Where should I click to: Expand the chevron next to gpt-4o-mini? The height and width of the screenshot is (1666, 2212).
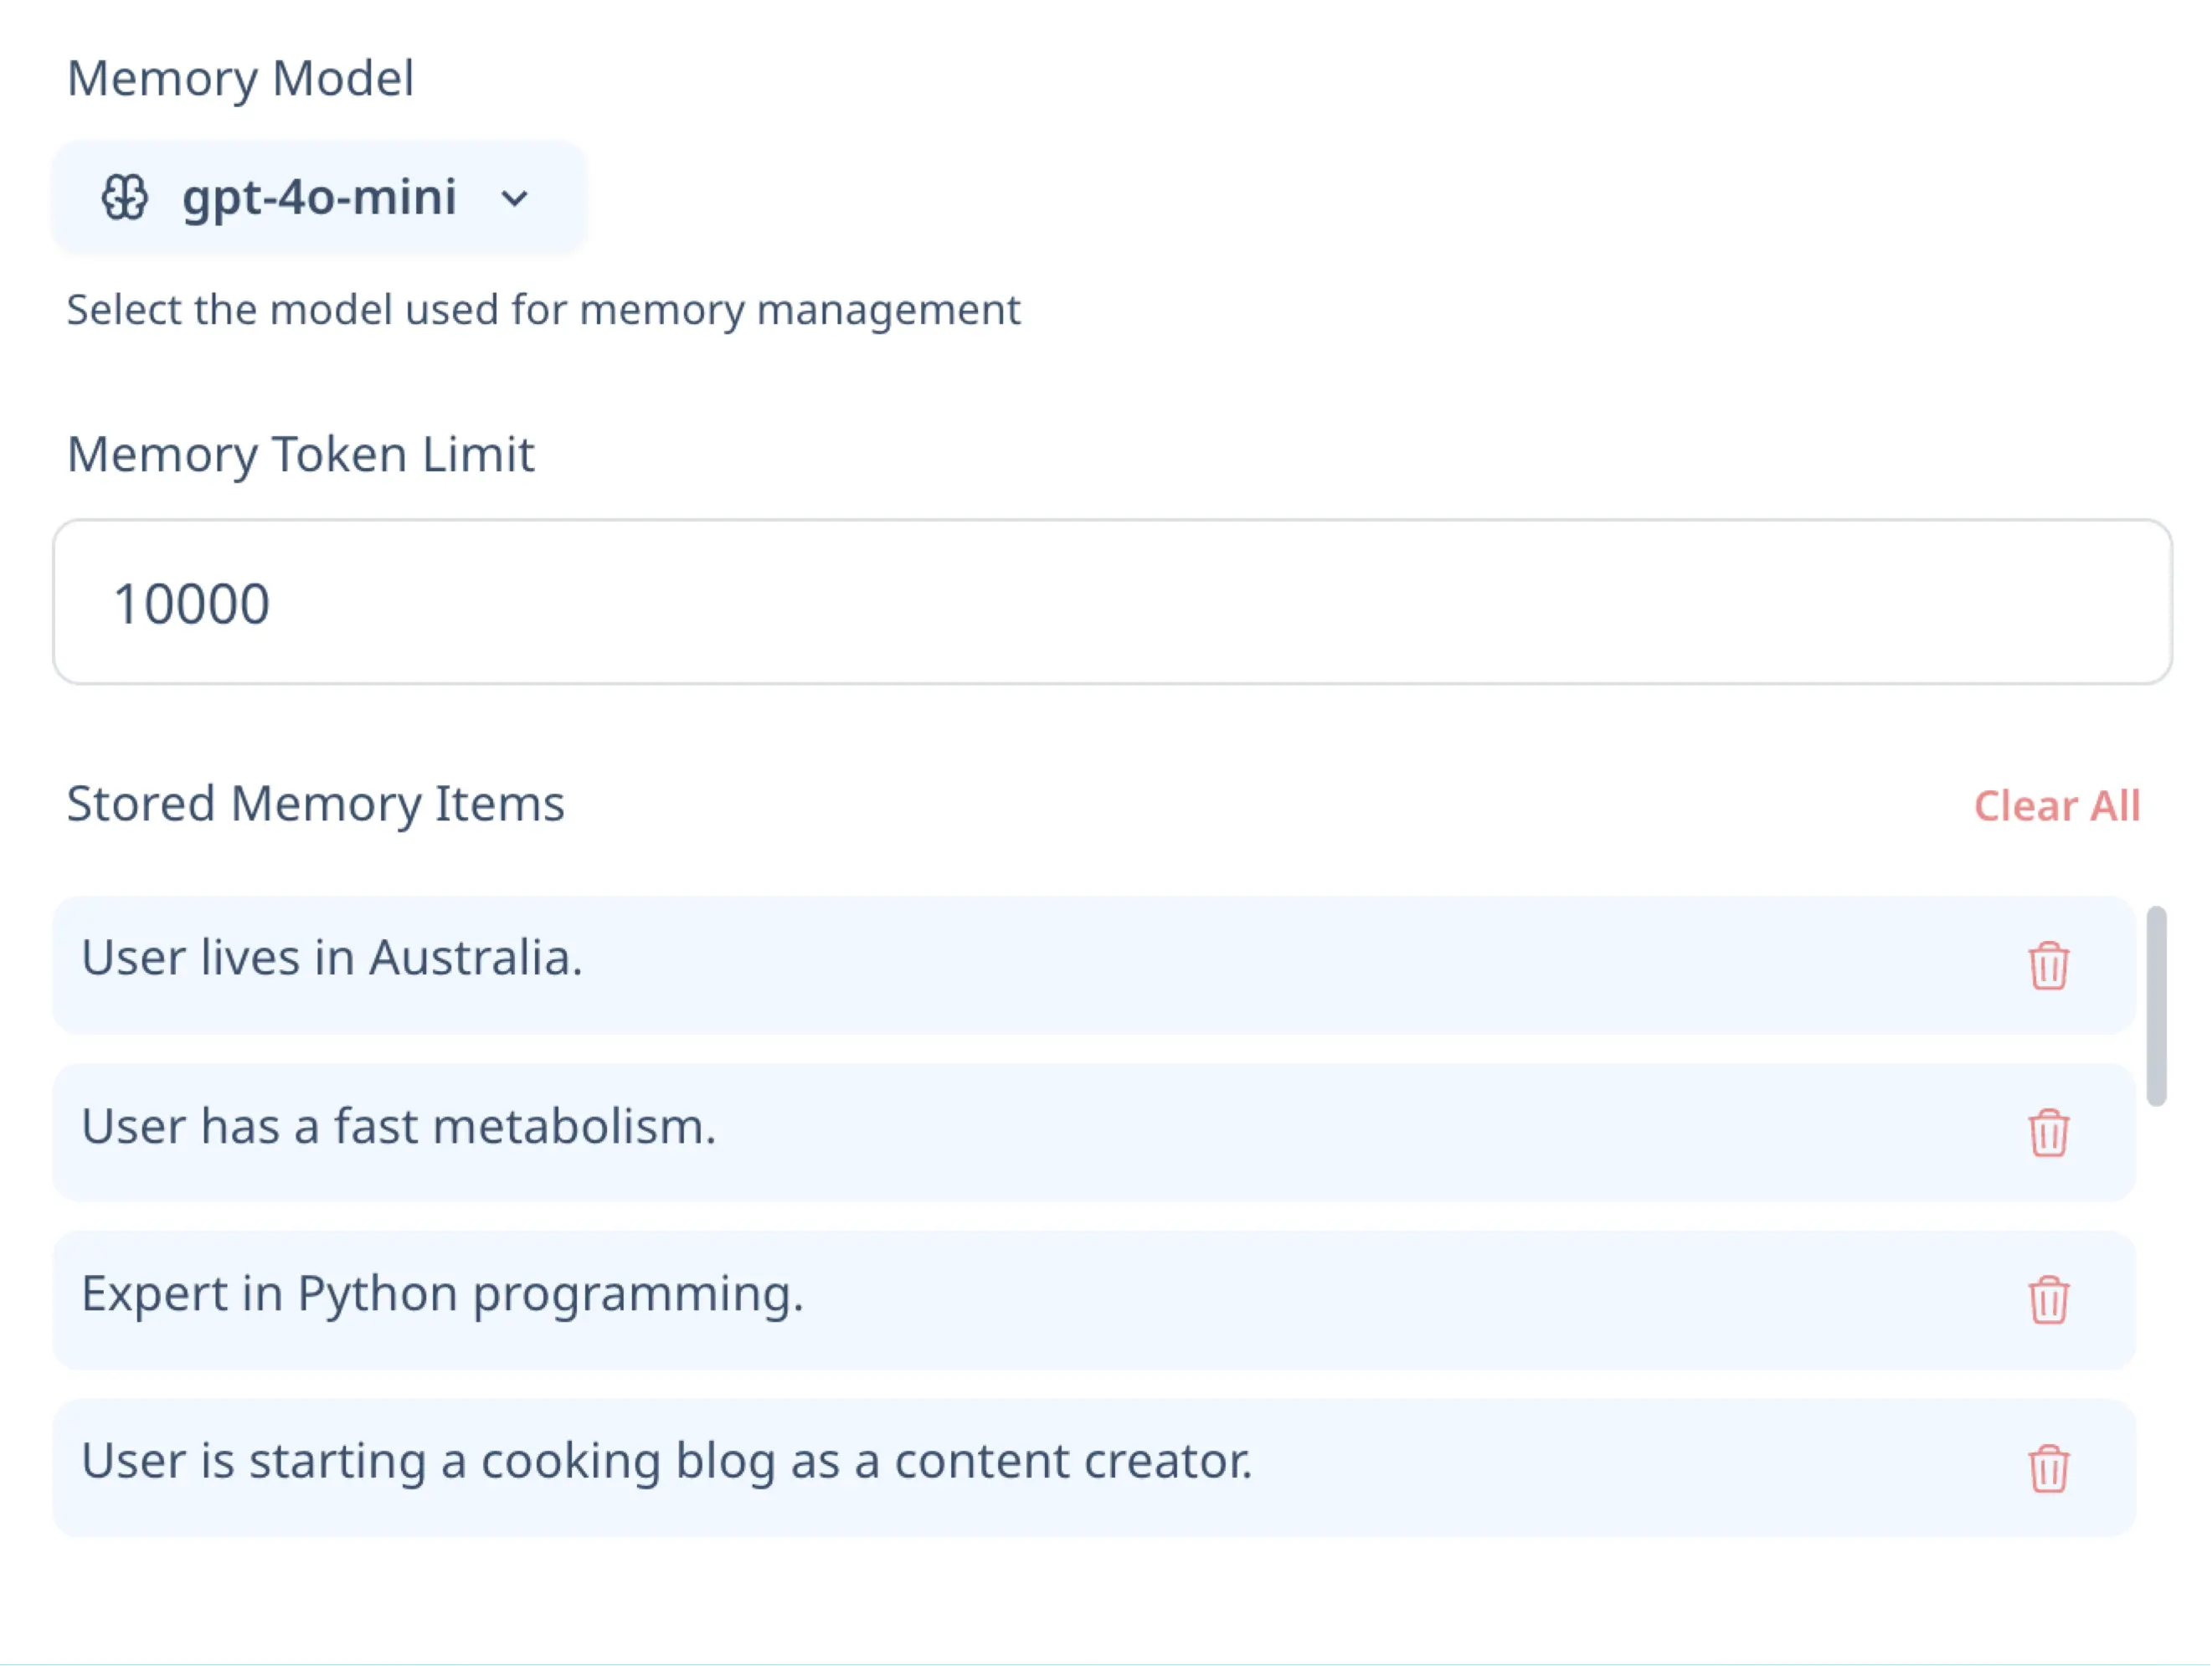pos(514,198)
